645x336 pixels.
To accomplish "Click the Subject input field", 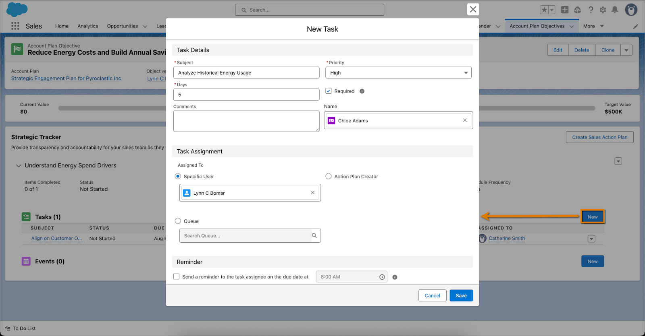I will tap(246, 72).
